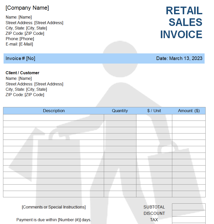Select the [Comments or Special Instructions] placeholder

tap(54, 207)
